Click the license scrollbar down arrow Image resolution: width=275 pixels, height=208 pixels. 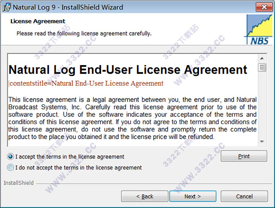click(262, 142)
